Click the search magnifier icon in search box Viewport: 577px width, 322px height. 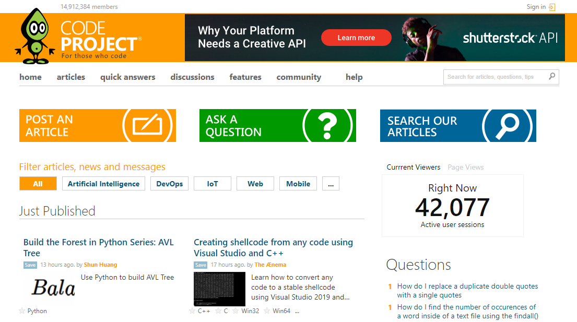552,77
